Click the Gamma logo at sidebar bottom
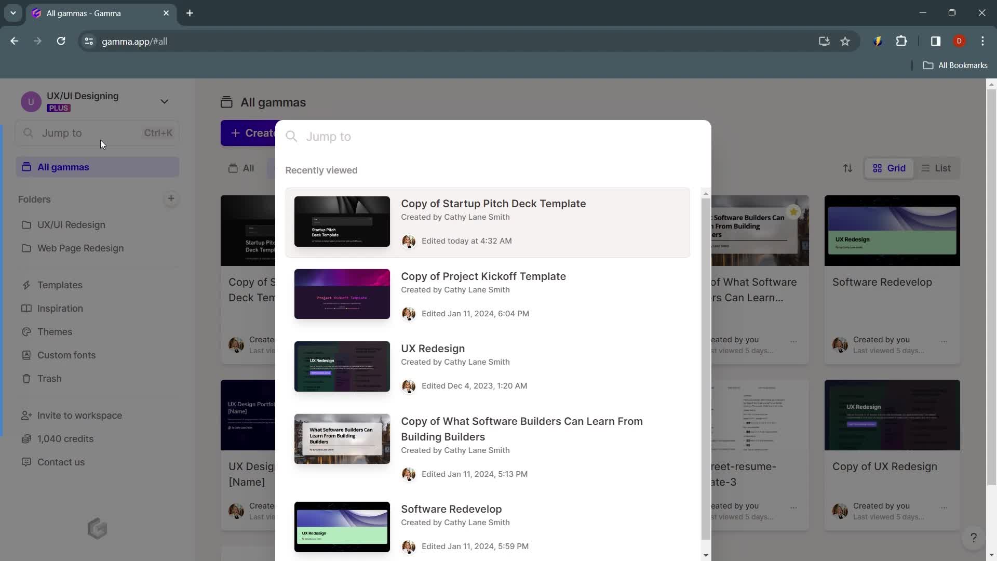This screenshot has height=561, width=997. coord(97,529)
